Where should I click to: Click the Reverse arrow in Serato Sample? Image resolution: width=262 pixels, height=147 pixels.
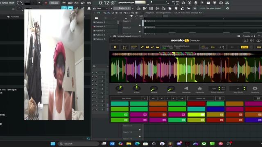coord(186,88)
